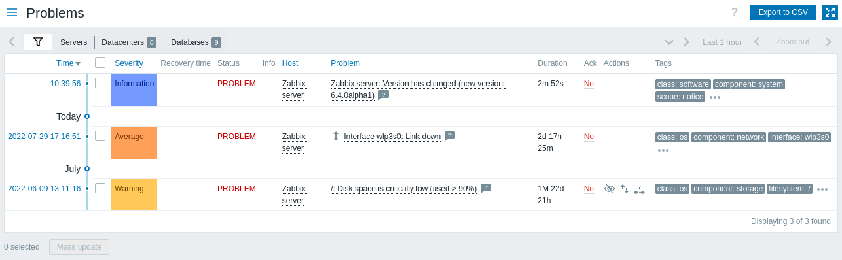The image size is (842, 260).
Task: Expand saved filters dropdown chevron
Action: coord(669,42)
